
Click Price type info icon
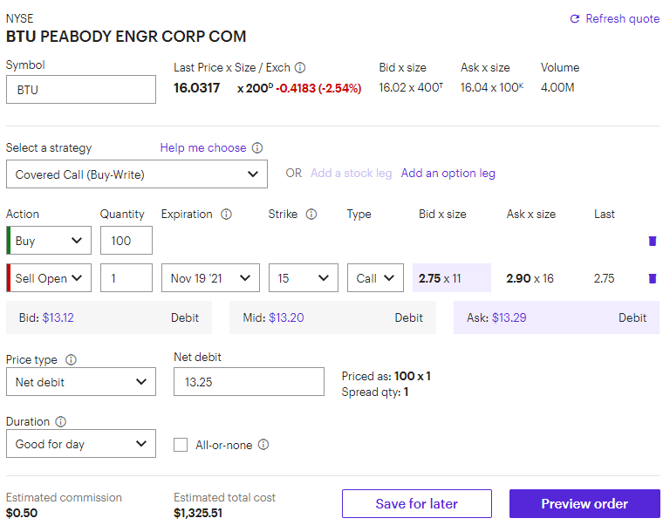(x=71, y=359)
